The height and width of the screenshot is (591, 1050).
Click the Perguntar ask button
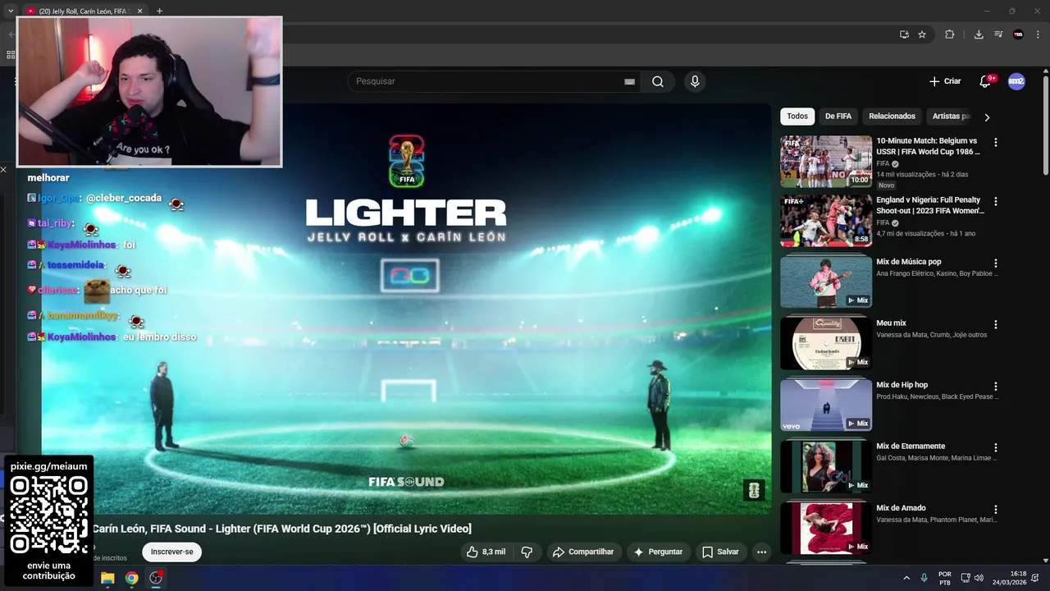click(x=658, y=552)
